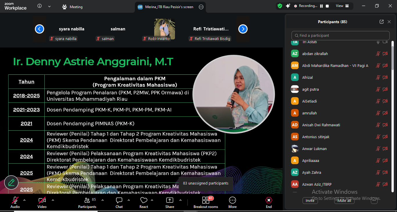Viewport: 397px width, 212px height.
Task: Click the green encryption shield icon
Action: tap(280, 6)
